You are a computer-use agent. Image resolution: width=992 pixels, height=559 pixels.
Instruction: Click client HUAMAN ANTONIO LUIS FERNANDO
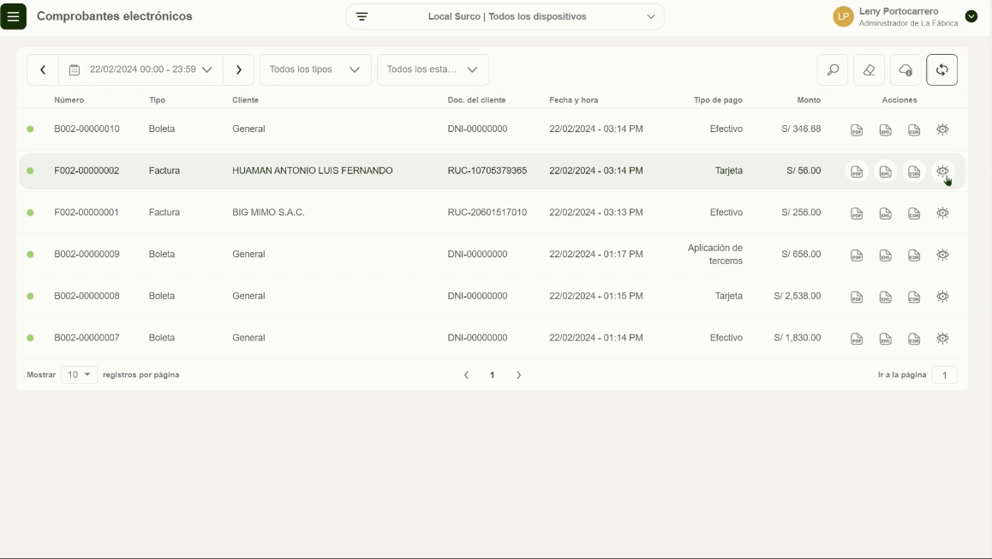pos(313,171)
